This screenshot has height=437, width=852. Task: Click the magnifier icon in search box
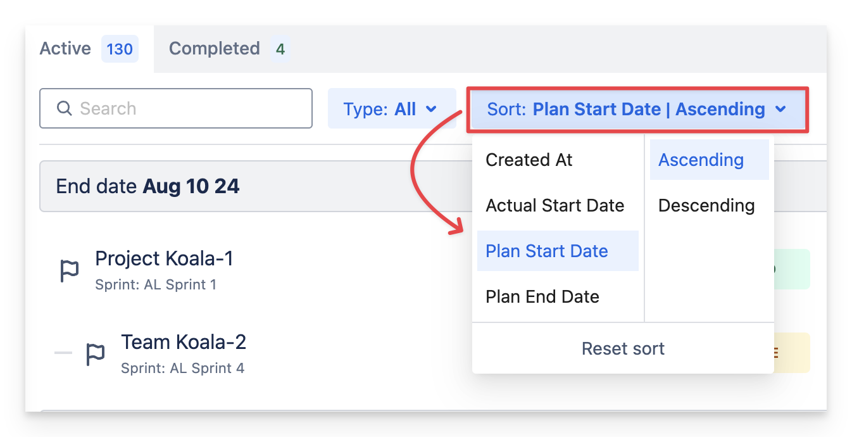[64, 108]
